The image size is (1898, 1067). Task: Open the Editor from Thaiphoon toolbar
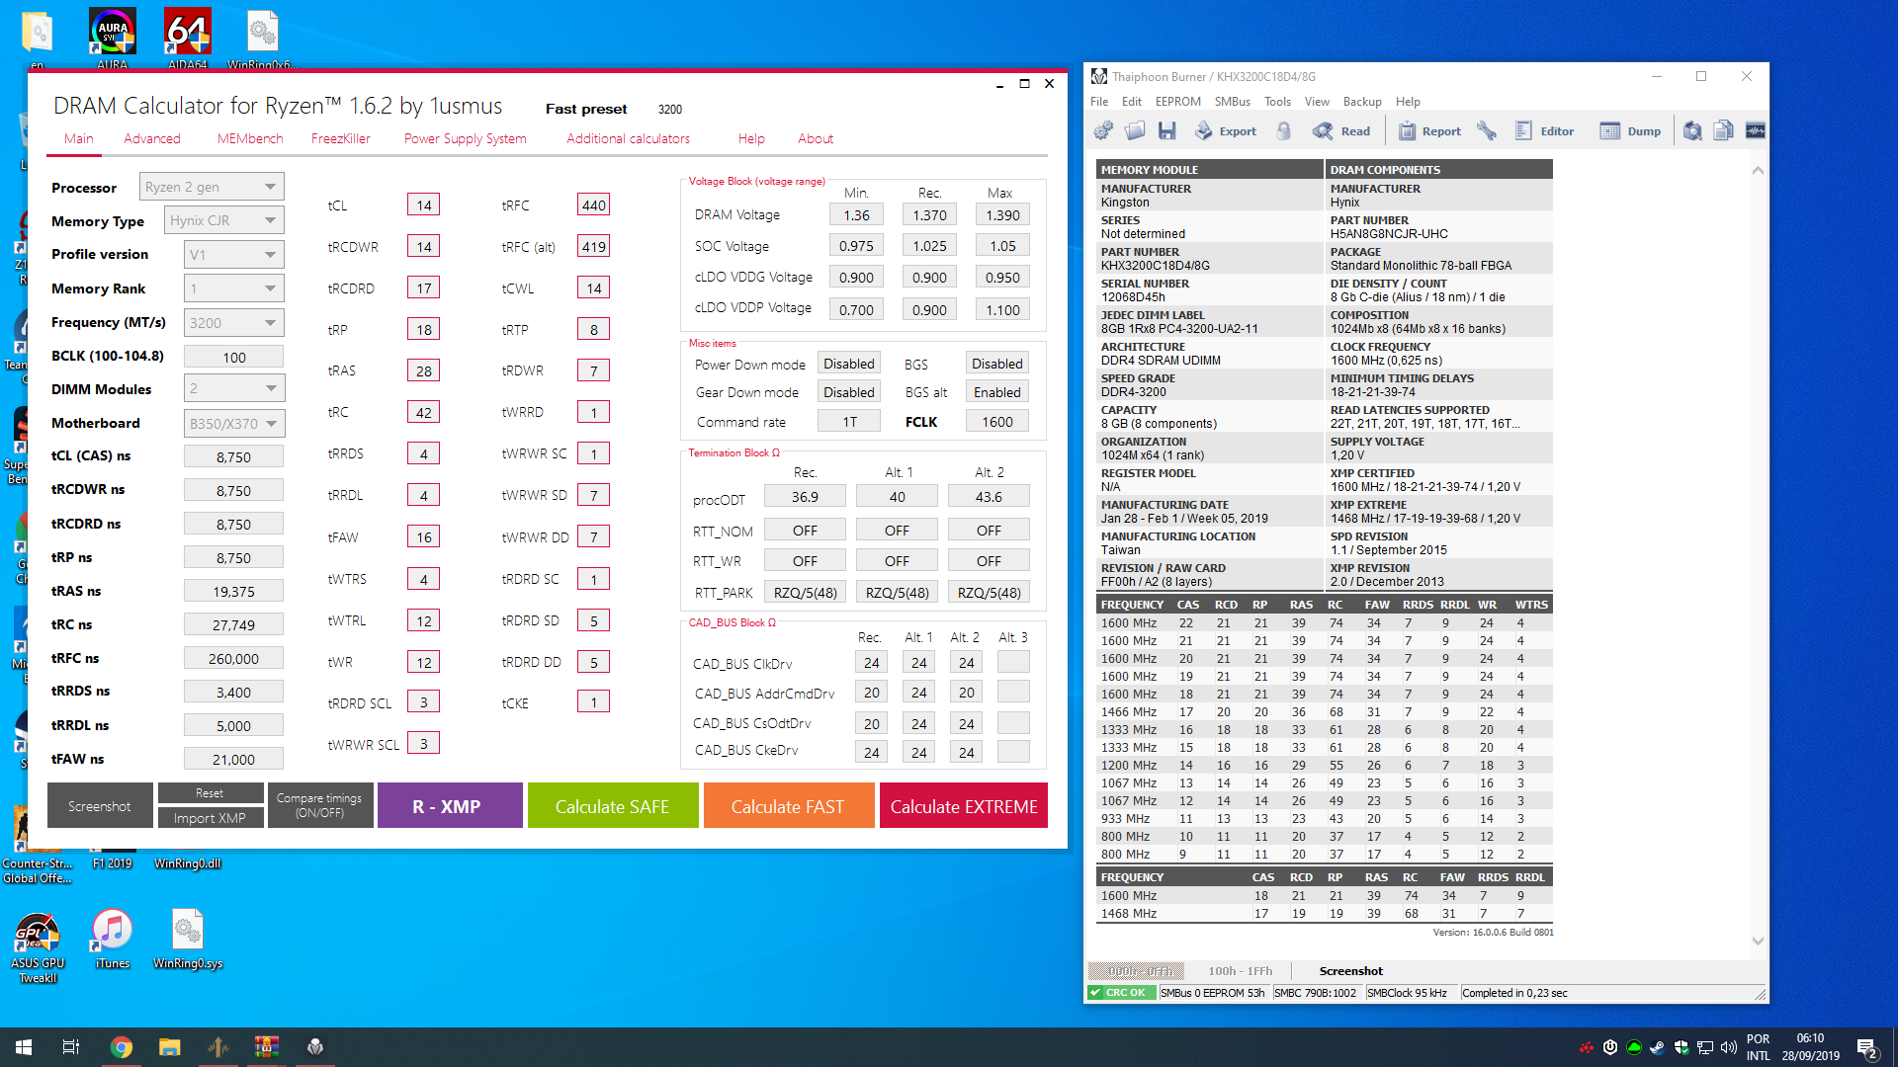[1544, 130]
